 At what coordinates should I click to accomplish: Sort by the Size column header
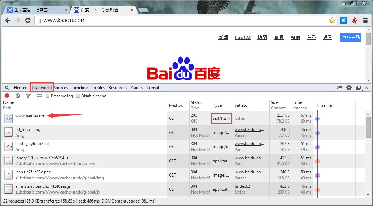click(x=280, y=105)
